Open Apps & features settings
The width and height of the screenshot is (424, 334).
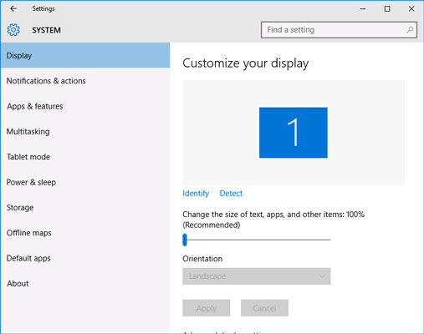coord(85,106)
